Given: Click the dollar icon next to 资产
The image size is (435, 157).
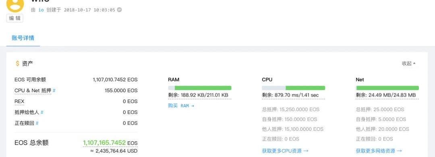Looking at the screenshot, I should [x=17, y=64].
